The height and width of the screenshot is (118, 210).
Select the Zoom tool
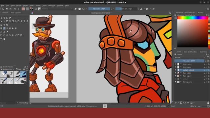(x=1, y=39)
